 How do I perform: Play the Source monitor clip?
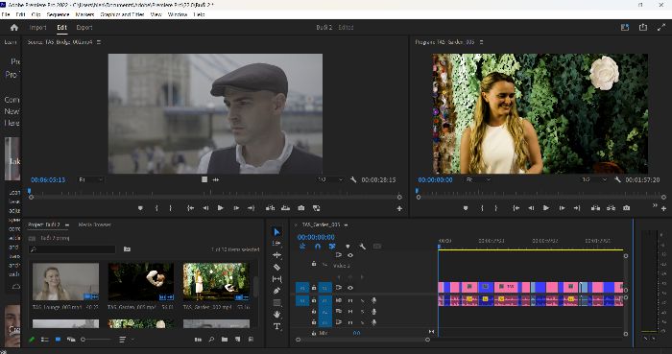[220, 208]
